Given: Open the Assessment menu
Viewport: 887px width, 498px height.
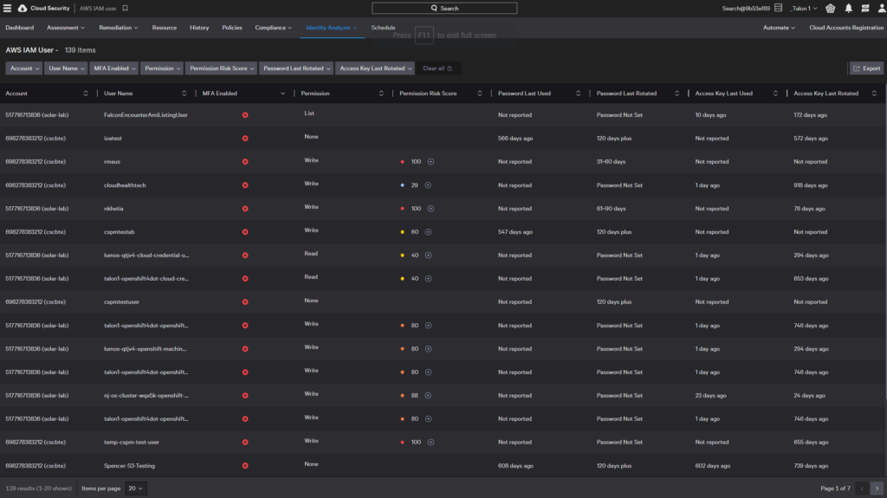Looking at the screenshot, I should (66, 28).
